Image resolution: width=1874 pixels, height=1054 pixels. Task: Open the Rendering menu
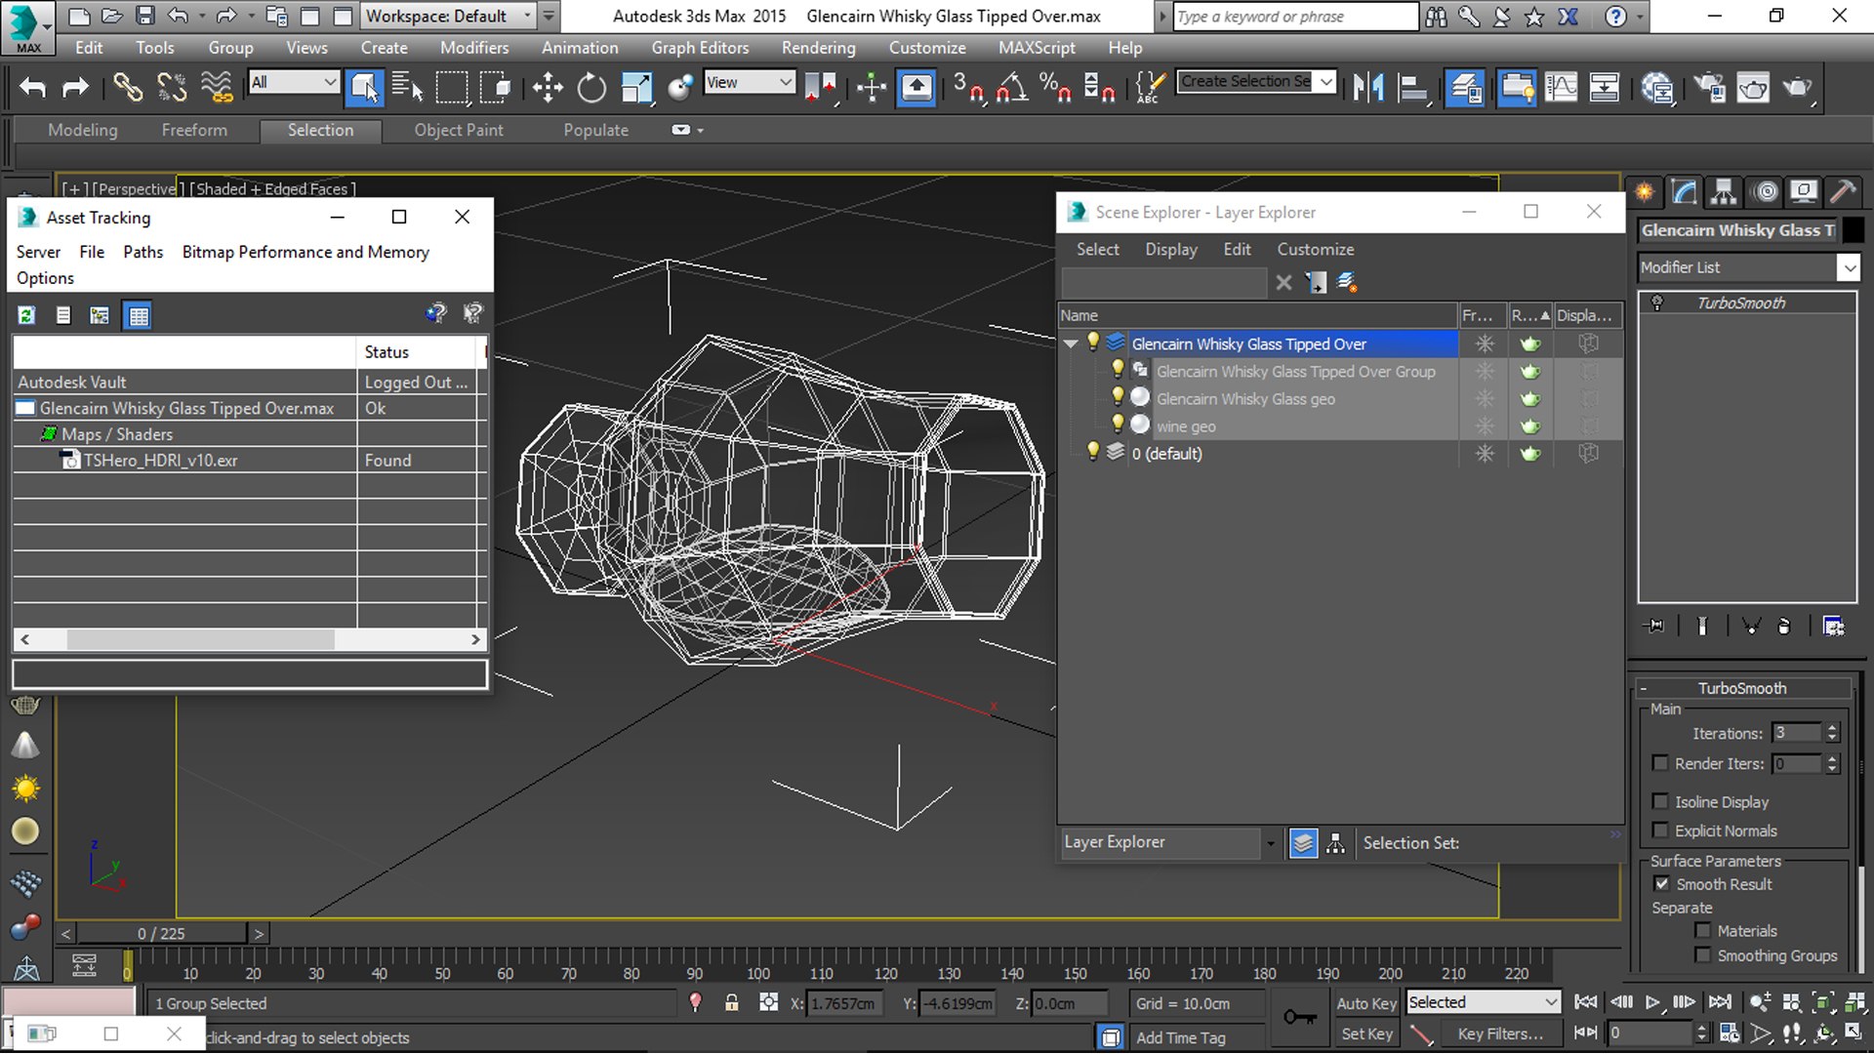pyautogui.click(x=818, y=48)
